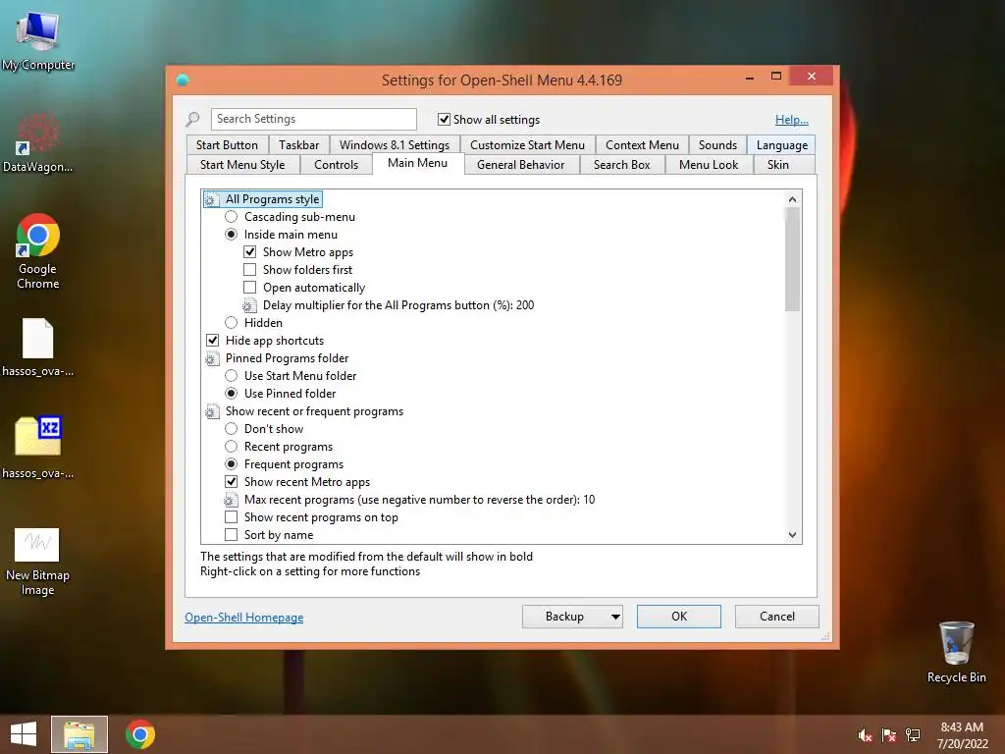
Task: Open the Open-Shell Homepage link
Action: [x=244, y=618]
